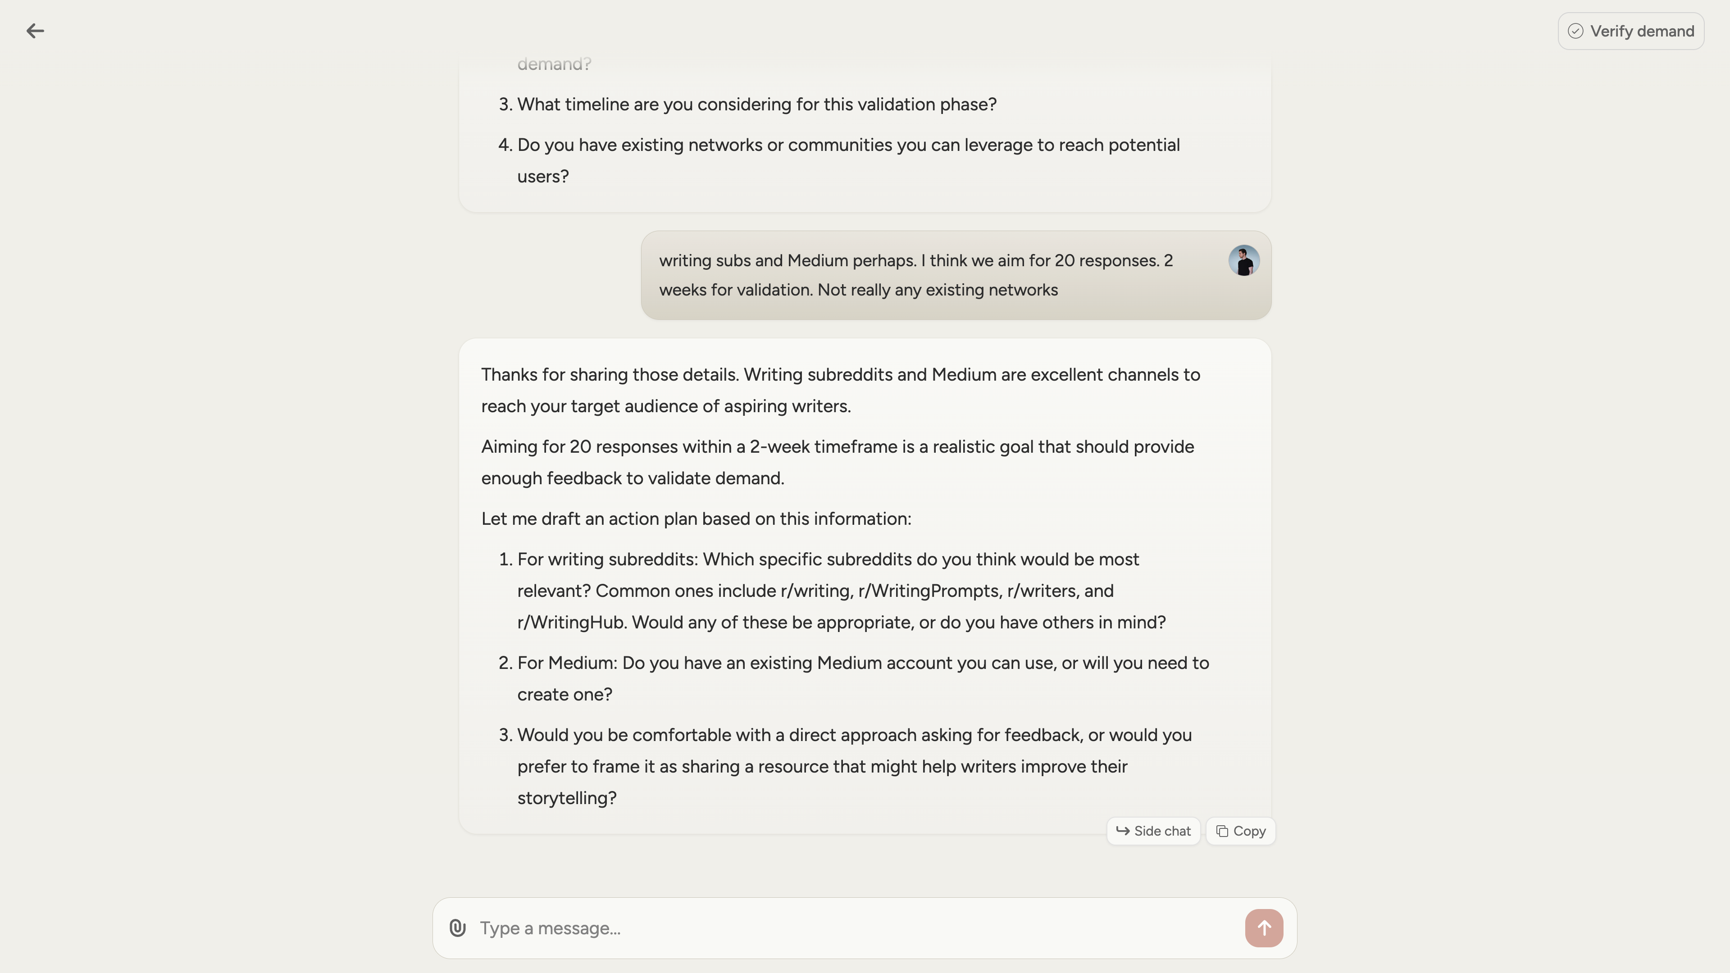Click the 'Aiming for 20 responses' paragraph

[x=838, y=462]
